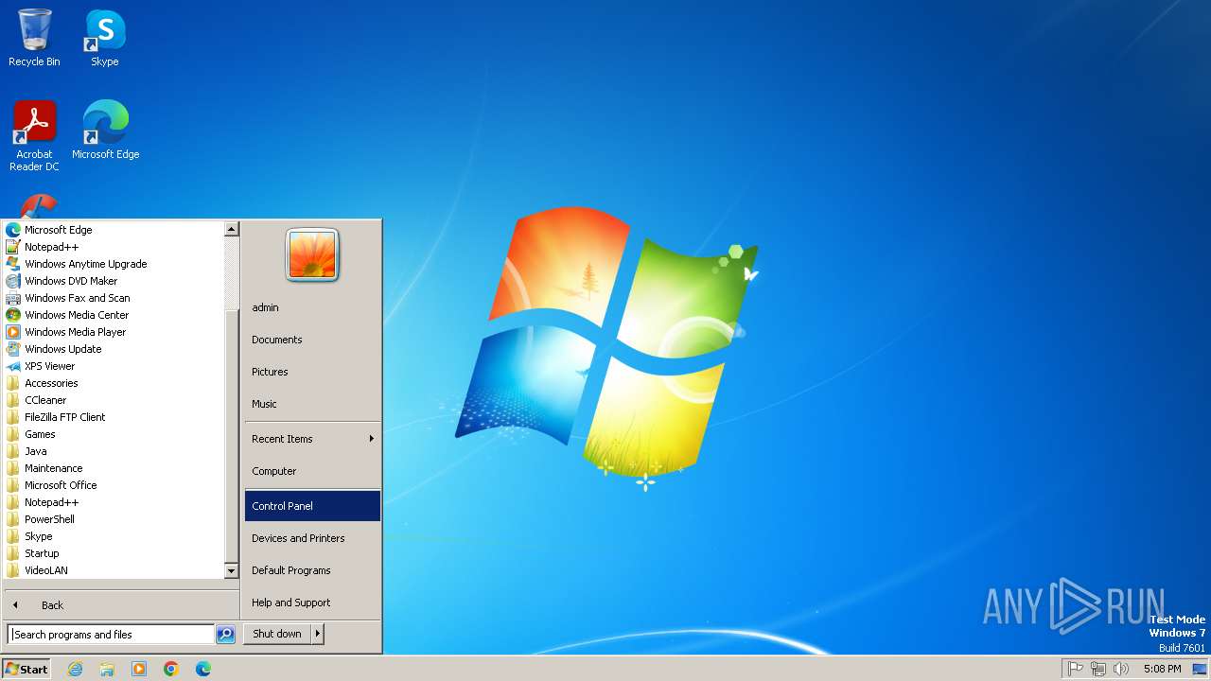
Task: Open File Explorer on taskbar
Action: coord(107,669)
